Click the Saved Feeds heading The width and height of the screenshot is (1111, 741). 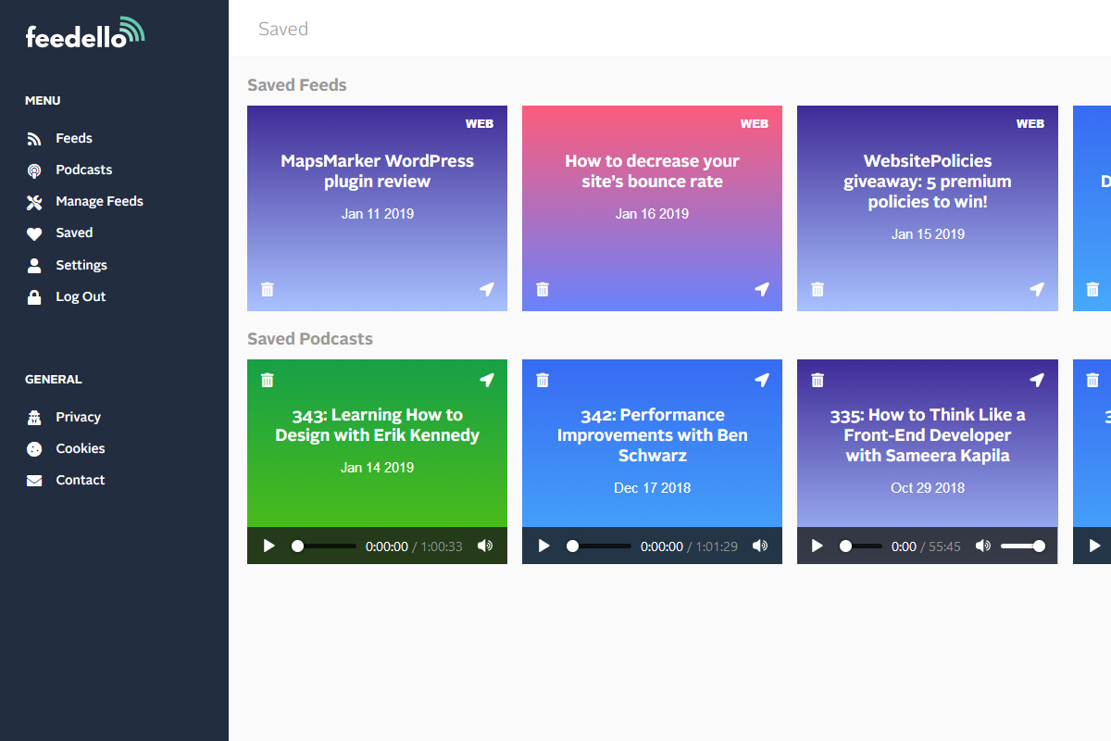[x=297, y=85]
